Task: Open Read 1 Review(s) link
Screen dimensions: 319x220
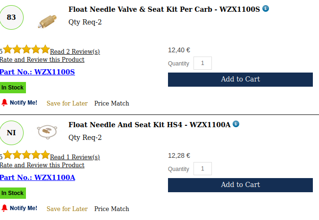Action: (75, 157)
